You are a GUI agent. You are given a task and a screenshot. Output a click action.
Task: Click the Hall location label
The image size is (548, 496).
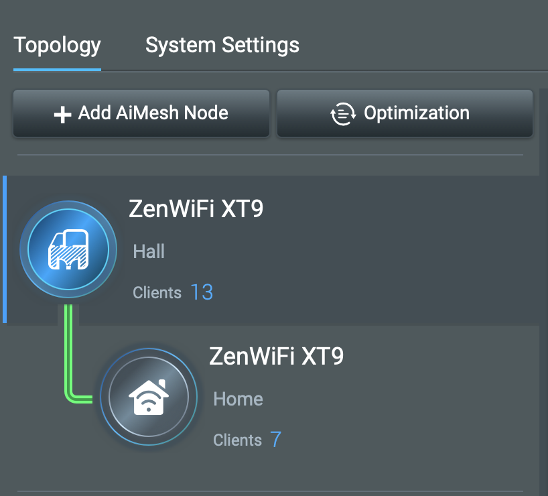pyautogui.click(x=149, y=251)
